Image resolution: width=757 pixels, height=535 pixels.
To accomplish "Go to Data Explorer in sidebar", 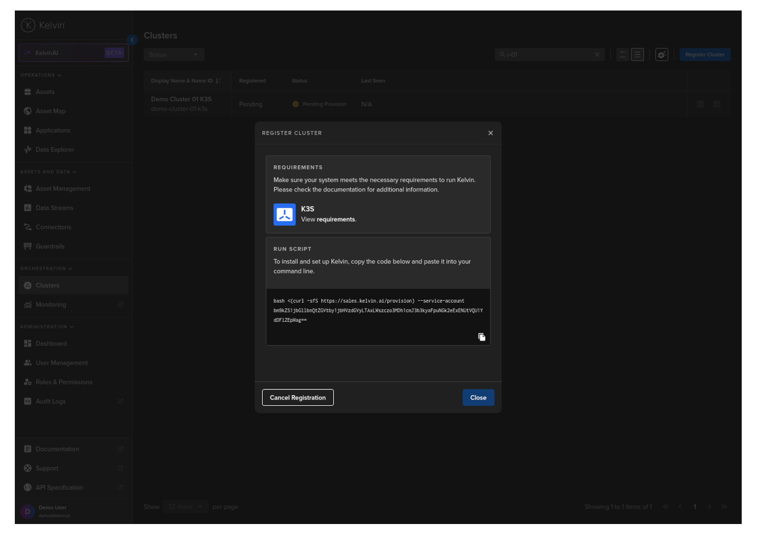I will click(x=54, y=150).
